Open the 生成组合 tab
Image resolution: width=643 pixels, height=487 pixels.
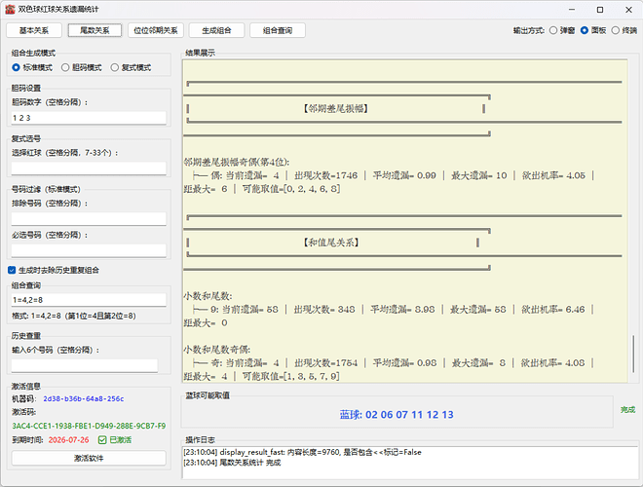216,30
